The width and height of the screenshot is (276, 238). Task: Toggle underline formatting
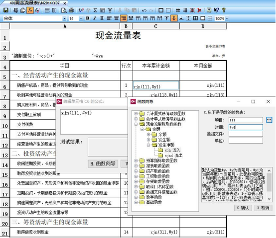[102, 18]
